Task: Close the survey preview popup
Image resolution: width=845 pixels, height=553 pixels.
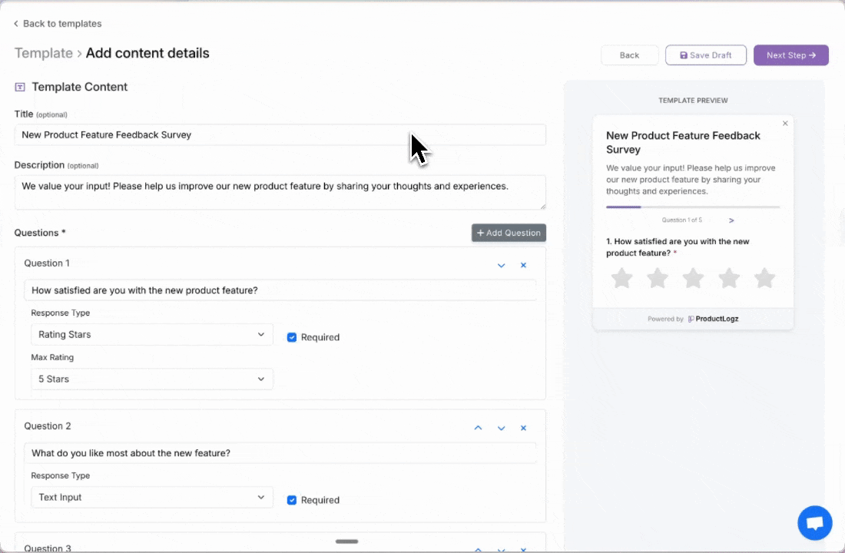Action: tap(785, 123)
